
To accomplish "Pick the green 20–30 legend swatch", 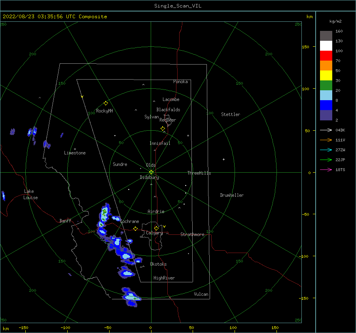I will (x=326, y=86).
